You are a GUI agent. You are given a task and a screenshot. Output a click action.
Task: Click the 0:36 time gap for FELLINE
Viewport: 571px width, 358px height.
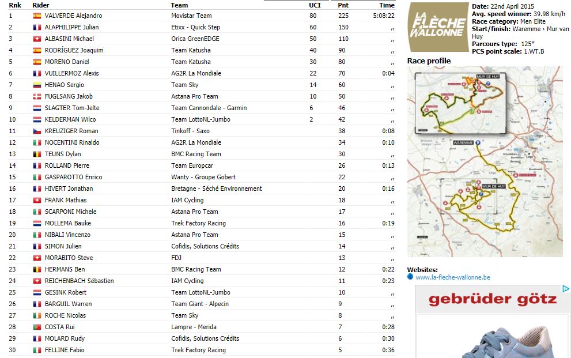pyautogui.click(x=388, y=351)
